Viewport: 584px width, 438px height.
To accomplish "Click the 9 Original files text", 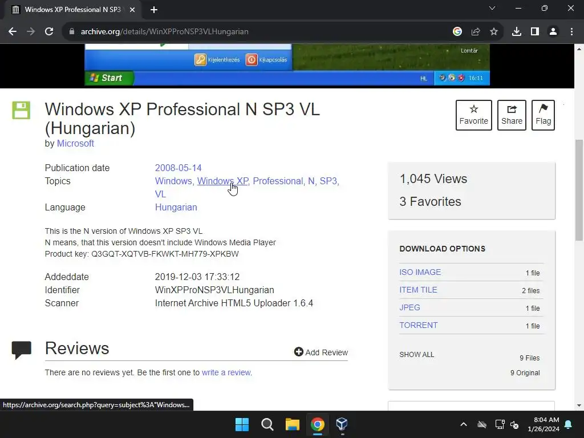I will tap(525, 373).
